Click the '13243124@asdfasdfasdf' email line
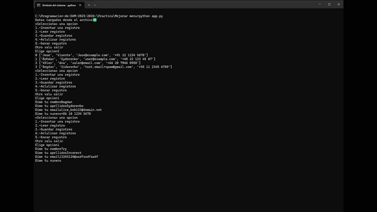377x212 pixels. pyautogui.click(x=67, y=157)
